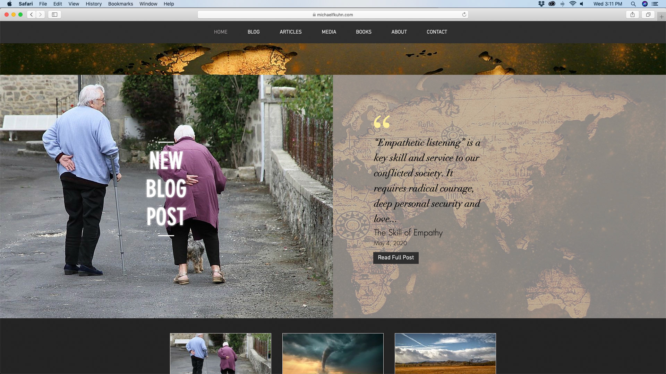666x374 pixels.
Task: Click Safari's forward navigation arrow
Action: [41, 15]
